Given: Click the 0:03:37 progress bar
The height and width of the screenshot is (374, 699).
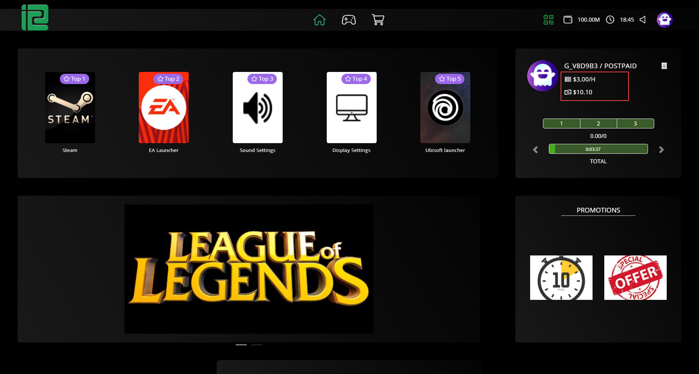Looking at the screenshot, I should (x=598, y=149).
